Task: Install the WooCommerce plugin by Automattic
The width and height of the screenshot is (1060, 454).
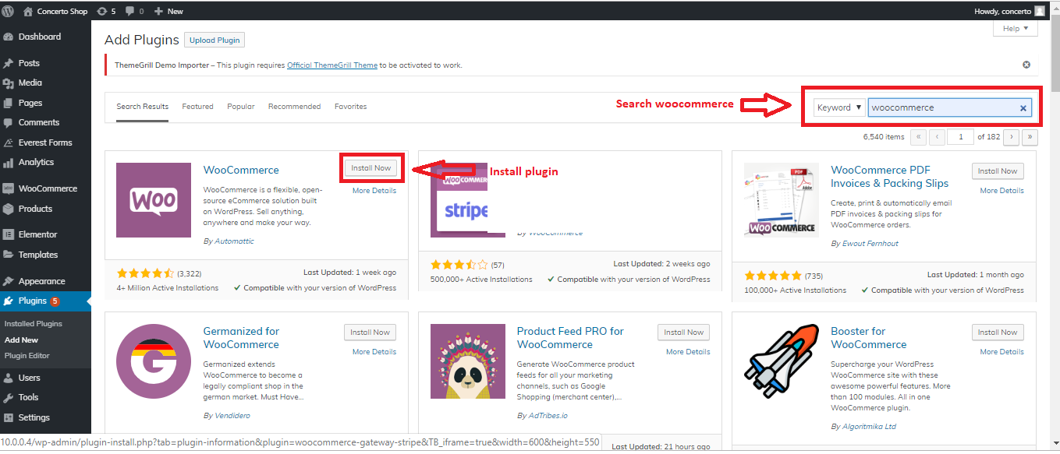Action: 370,167
